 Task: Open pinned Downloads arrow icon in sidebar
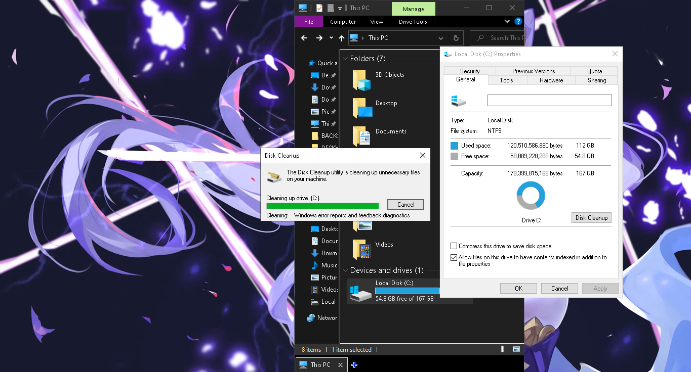(x=314, y=87)
